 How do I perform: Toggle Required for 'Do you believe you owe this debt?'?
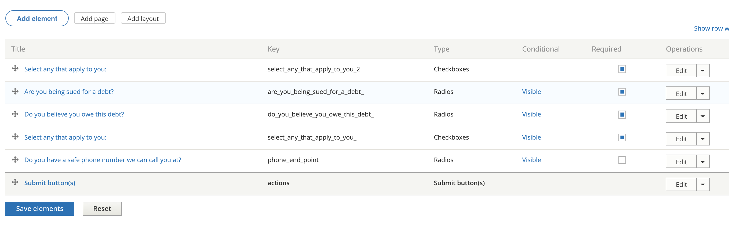(x=622, y=115)
